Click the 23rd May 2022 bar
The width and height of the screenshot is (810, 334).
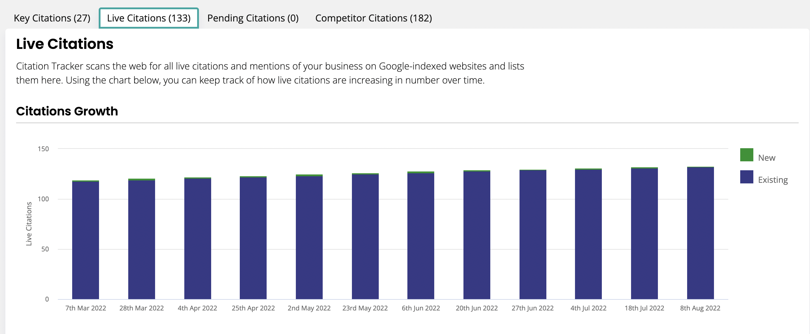pyautogui.click(x=365, y=236)
